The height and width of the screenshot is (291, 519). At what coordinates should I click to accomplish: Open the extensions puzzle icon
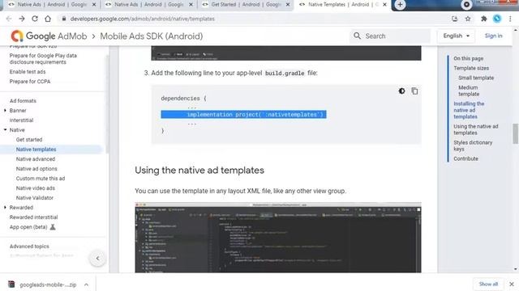(x=483, y=19)
